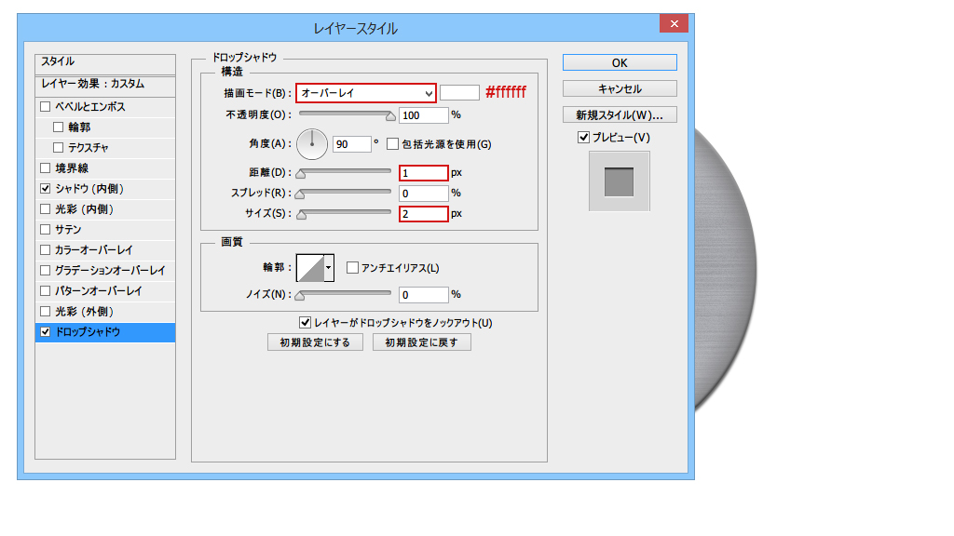Select the シャドウ (内側) row label
The height and width of the screenshot is (536, 954).
tap(89, 188)
